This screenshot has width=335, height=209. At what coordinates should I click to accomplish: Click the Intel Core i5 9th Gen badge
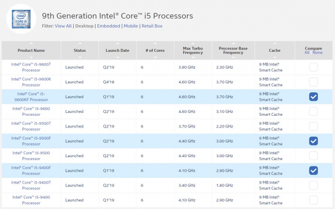coord(21,19)
